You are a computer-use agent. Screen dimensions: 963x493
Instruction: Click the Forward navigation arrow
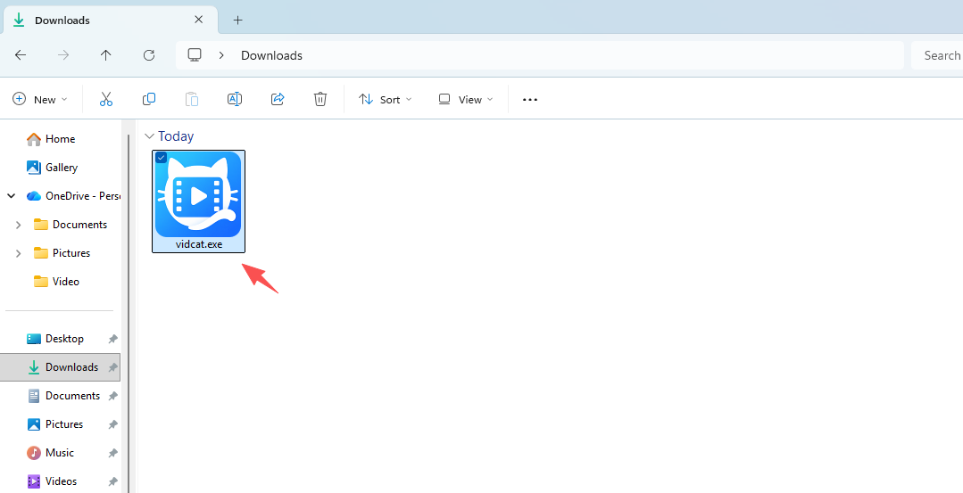pyautogui.click(x=63, y=55)
